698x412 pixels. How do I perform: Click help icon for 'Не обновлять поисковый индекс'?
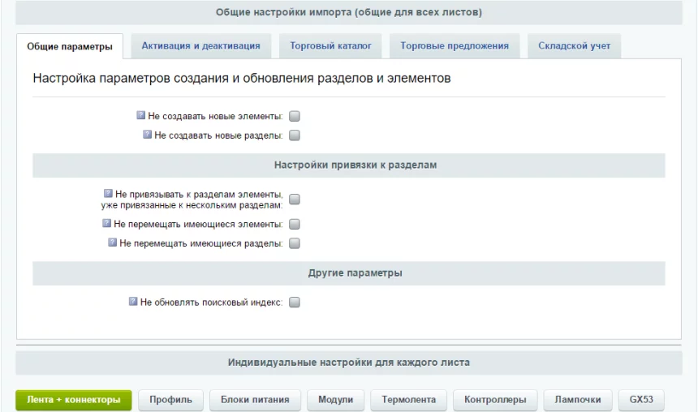(x=134, y=302)
